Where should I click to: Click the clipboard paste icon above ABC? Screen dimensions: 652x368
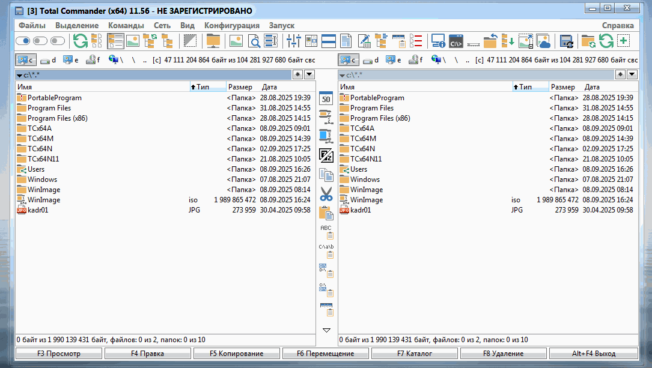coord(326,213)
